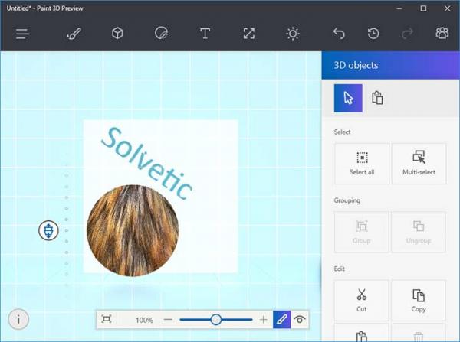The width and height of the screenshot is (460, 342).
Task: Select the Art tools brush icon
Action: (74, 34)
